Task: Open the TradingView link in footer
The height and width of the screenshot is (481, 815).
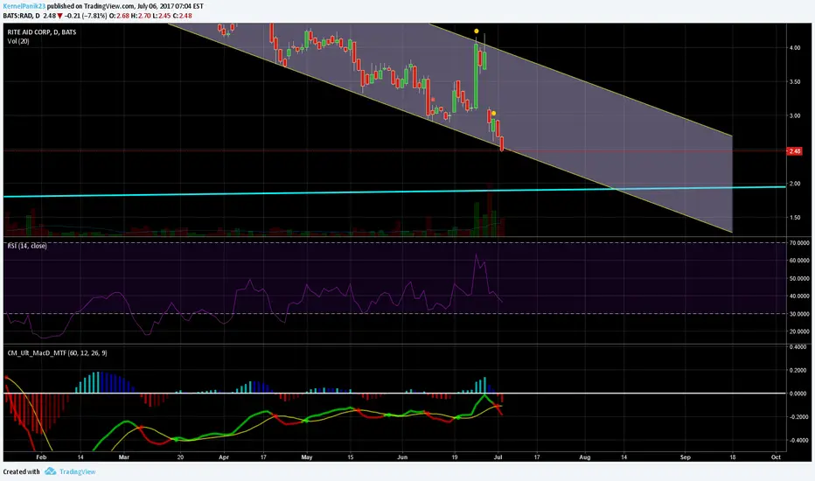Action: pos(78,471)
